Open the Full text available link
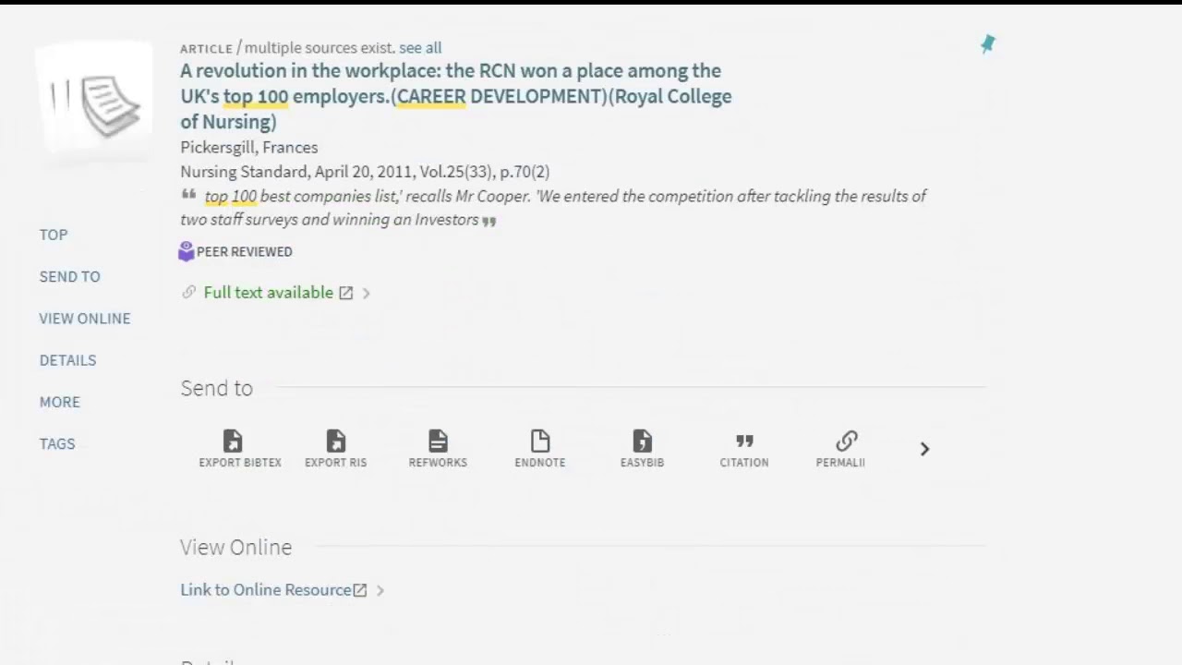Viewport: 1182px width, 665px height. [268, 293]
